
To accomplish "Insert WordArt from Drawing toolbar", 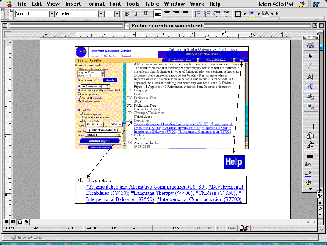I will [x=310, y=86].
